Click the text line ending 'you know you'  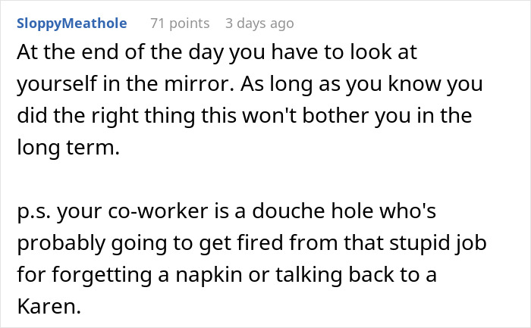250,84
